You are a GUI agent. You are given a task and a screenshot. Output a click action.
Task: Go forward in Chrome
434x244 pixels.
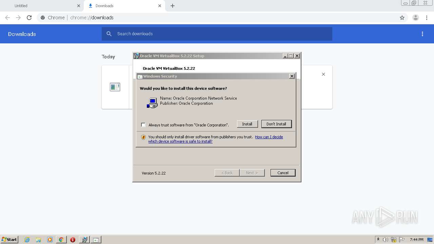[x=18, y=18]
